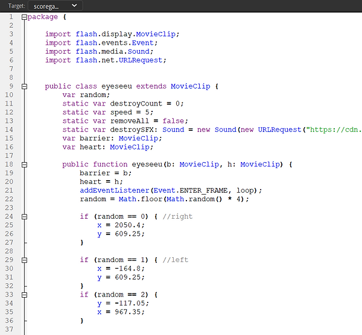This screenshot has height=335, width=362.
Task: Click the 'static var removeAll = false;' line
Action: (125, 121)
